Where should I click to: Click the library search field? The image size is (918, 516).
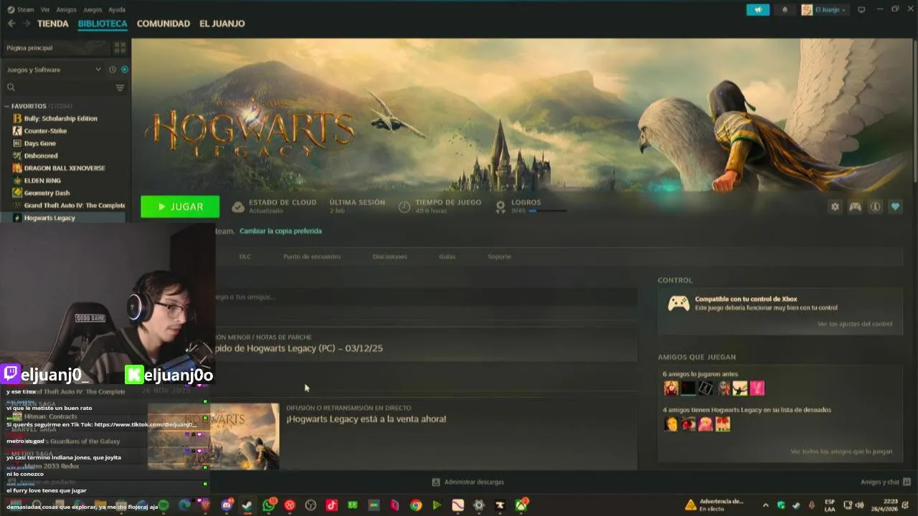[x=59, y=87]
